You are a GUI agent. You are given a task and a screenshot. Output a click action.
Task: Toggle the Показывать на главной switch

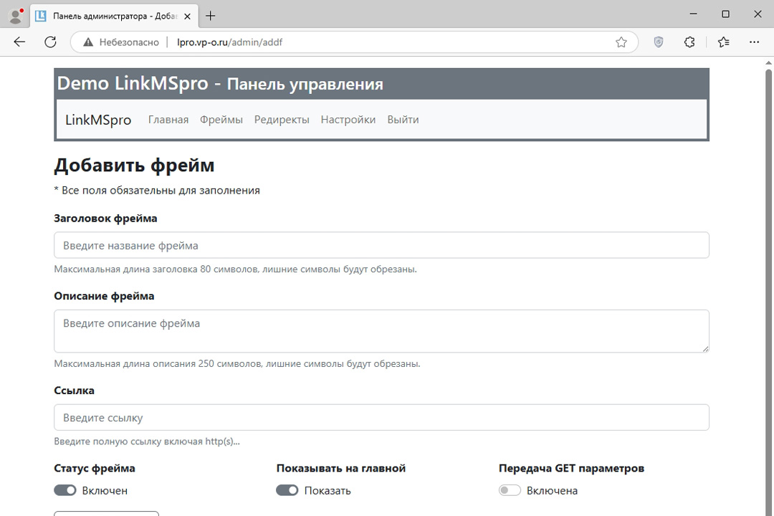(x=287, y=489)
